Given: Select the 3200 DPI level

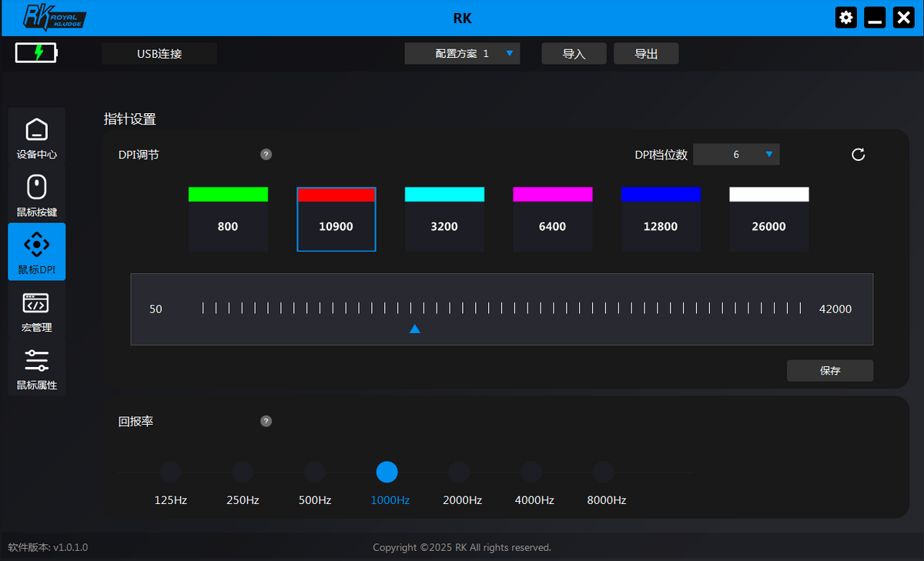Looking at the screenshot, I should [x=444, y=226].
